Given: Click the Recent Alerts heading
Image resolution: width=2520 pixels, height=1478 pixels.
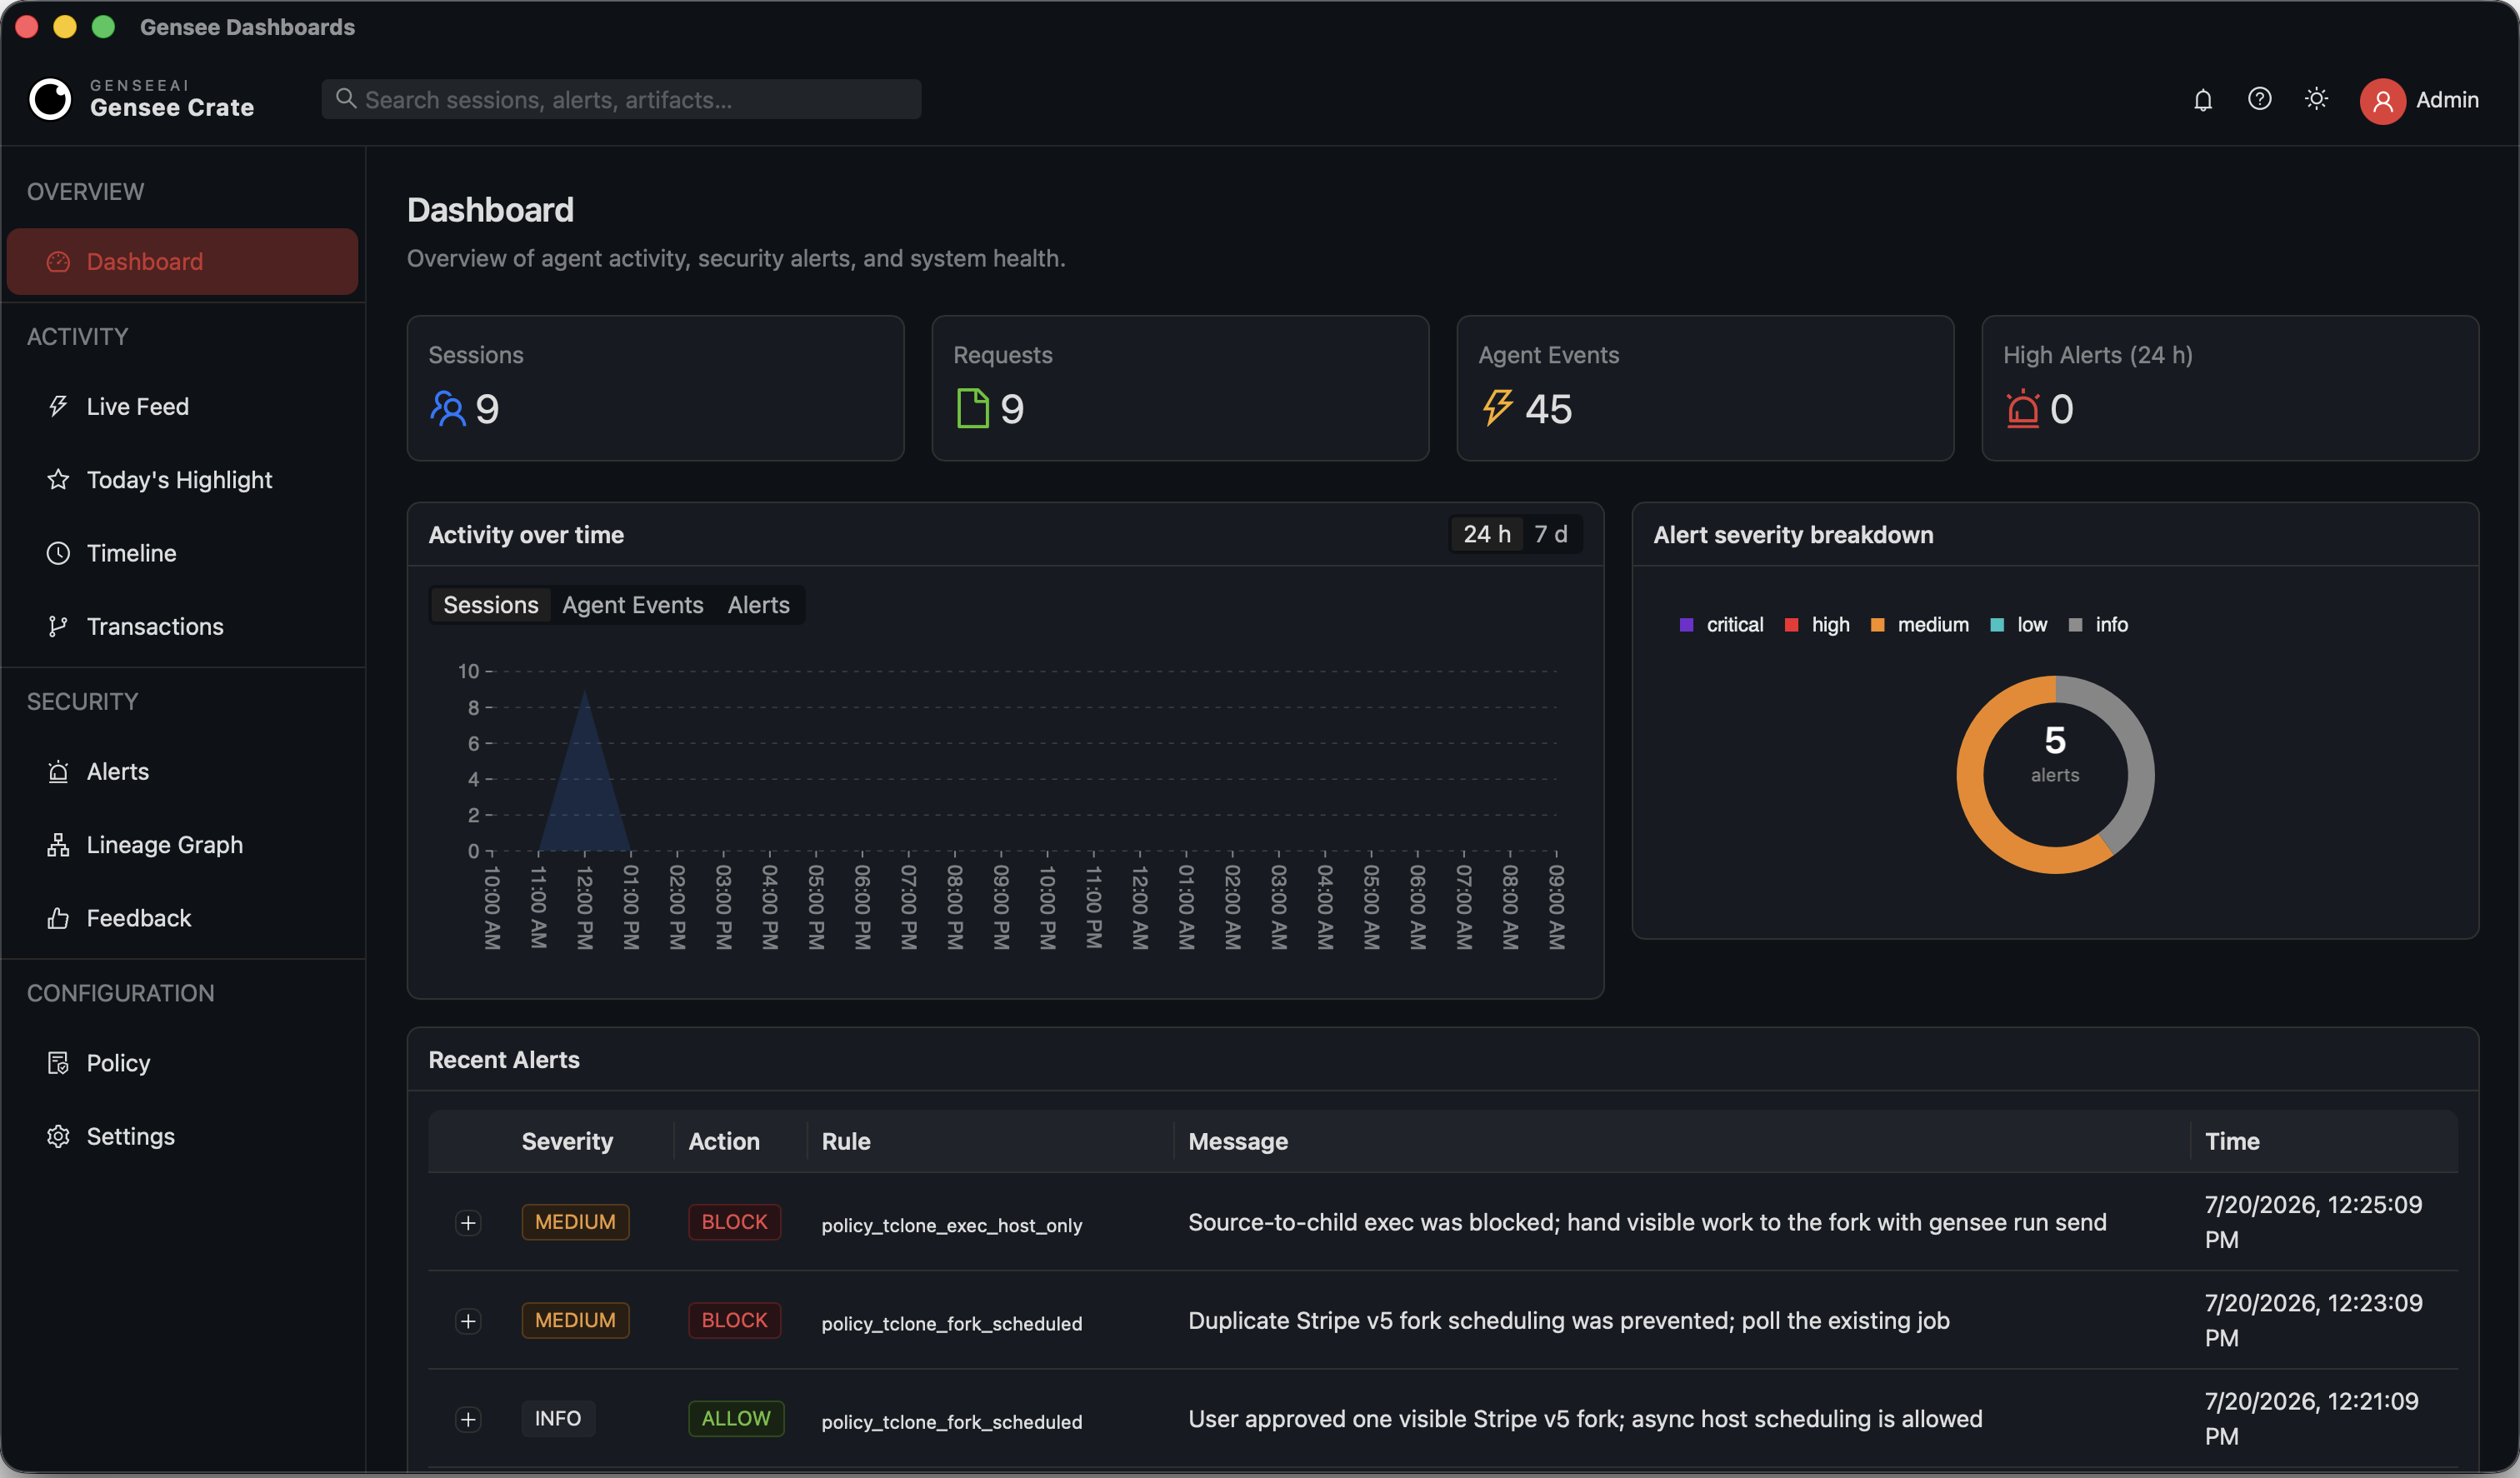Looking at the screenshot, I should [504, 1059].
